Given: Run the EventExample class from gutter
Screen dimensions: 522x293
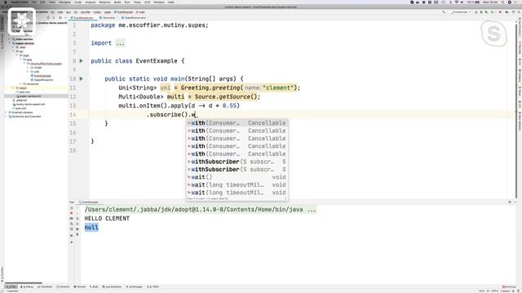Looking at the screenshot, I should 81,61.
